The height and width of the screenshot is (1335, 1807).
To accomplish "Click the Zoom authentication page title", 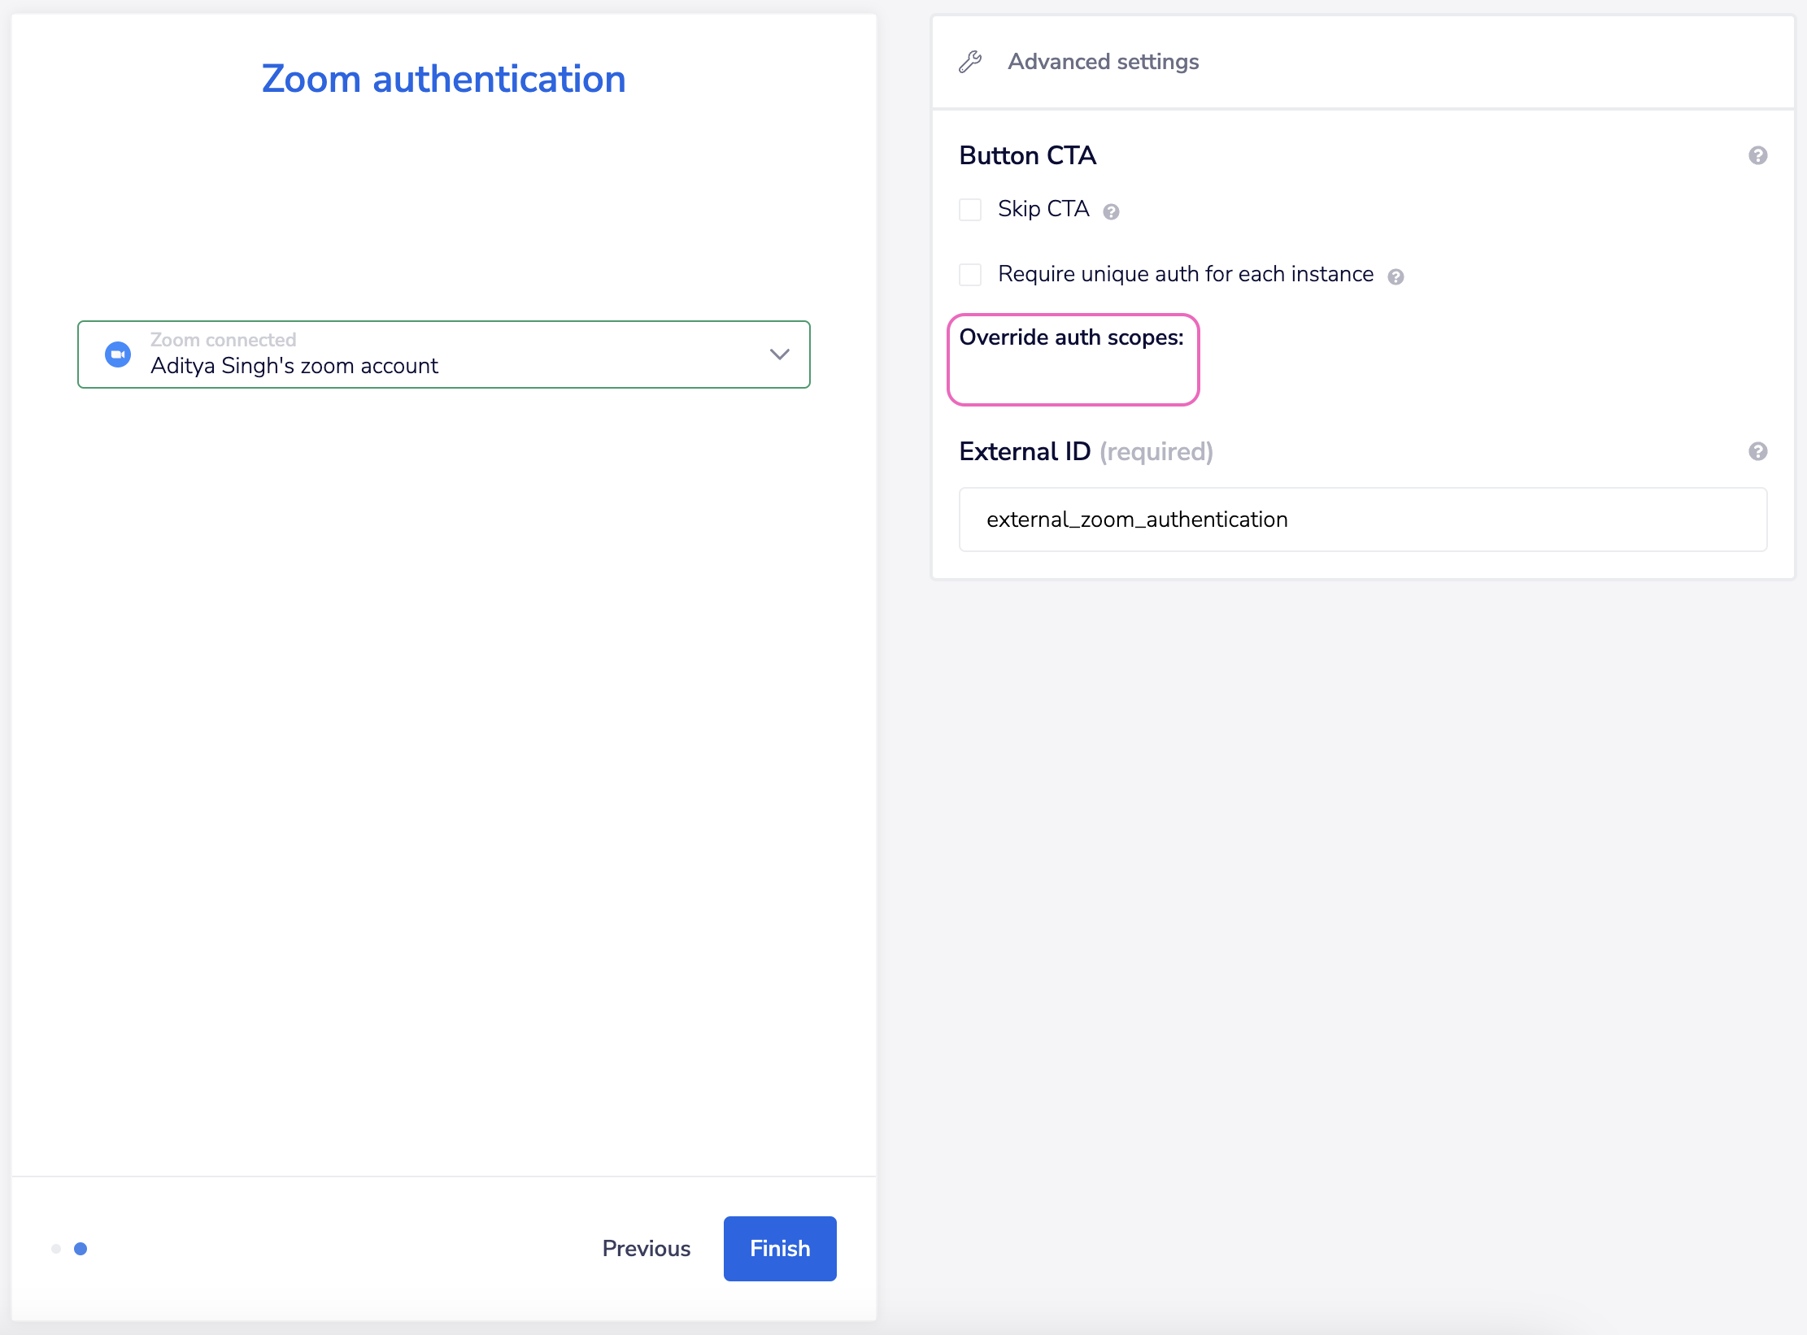I will pos(443,78).
